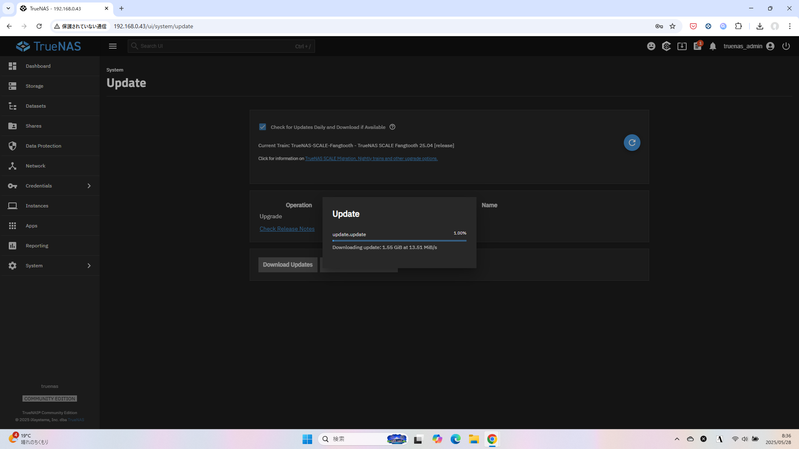Open Reporting in the sidebar

click(x=50, y=246)
